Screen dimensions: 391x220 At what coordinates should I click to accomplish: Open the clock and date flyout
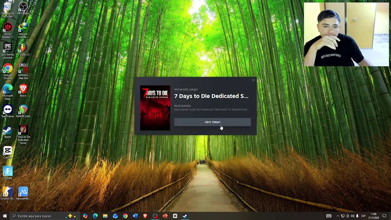[x=374, y=216]
